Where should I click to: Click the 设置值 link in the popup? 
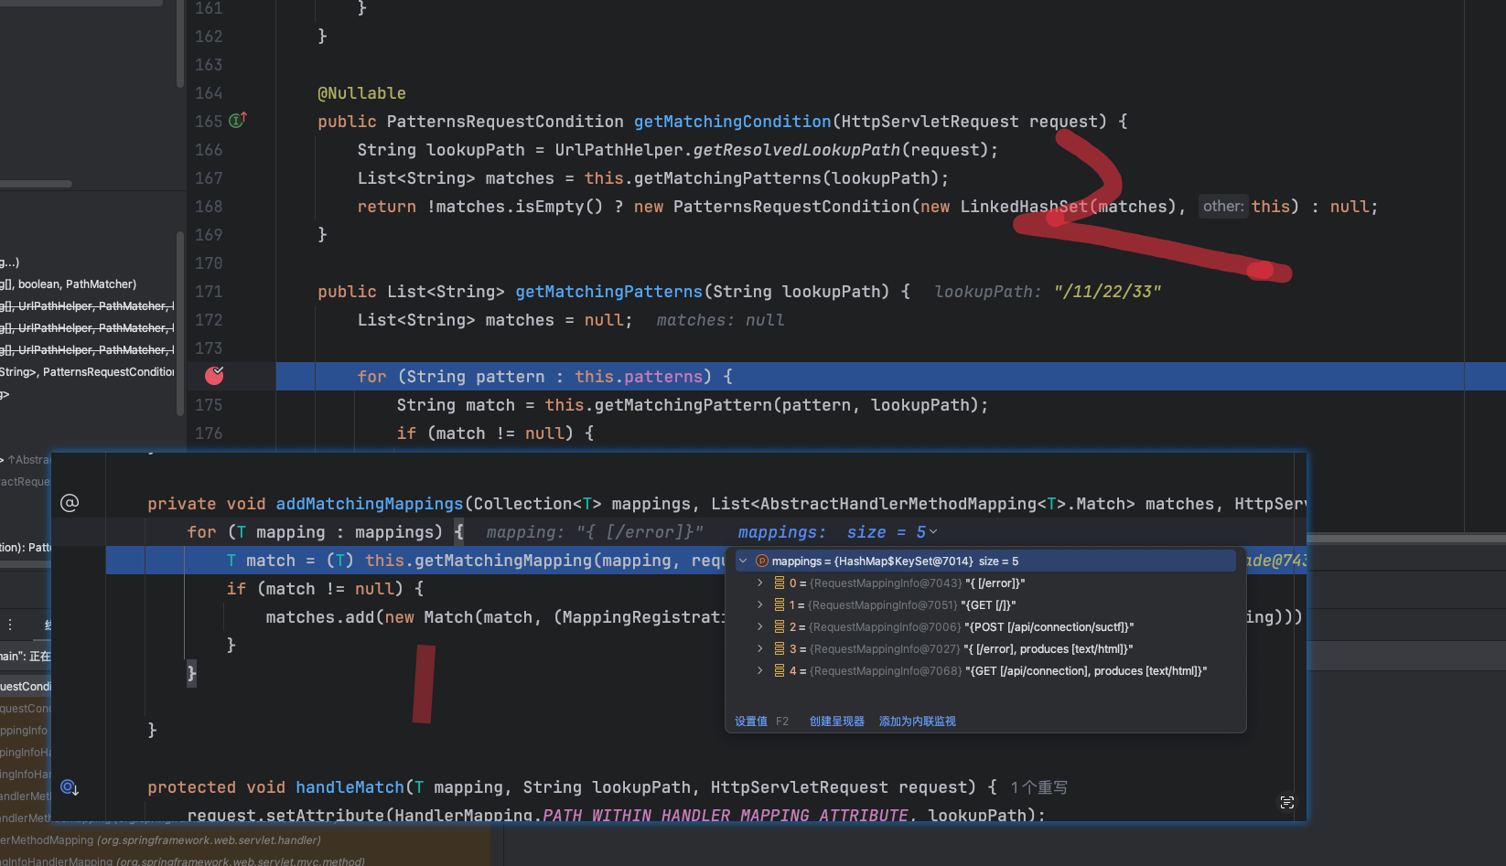tap(751, 722)
